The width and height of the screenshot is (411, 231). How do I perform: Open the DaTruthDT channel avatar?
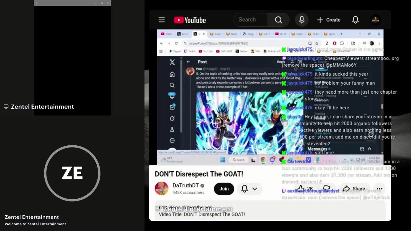[162, 189]
